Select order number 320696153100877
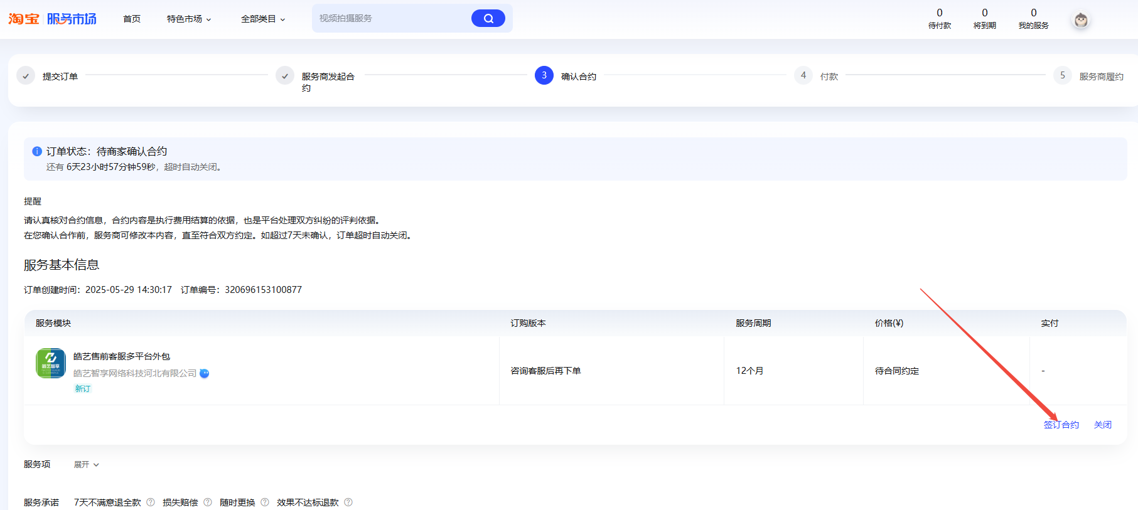Viewport: 1138px width, 510px height. pos(264,290)
